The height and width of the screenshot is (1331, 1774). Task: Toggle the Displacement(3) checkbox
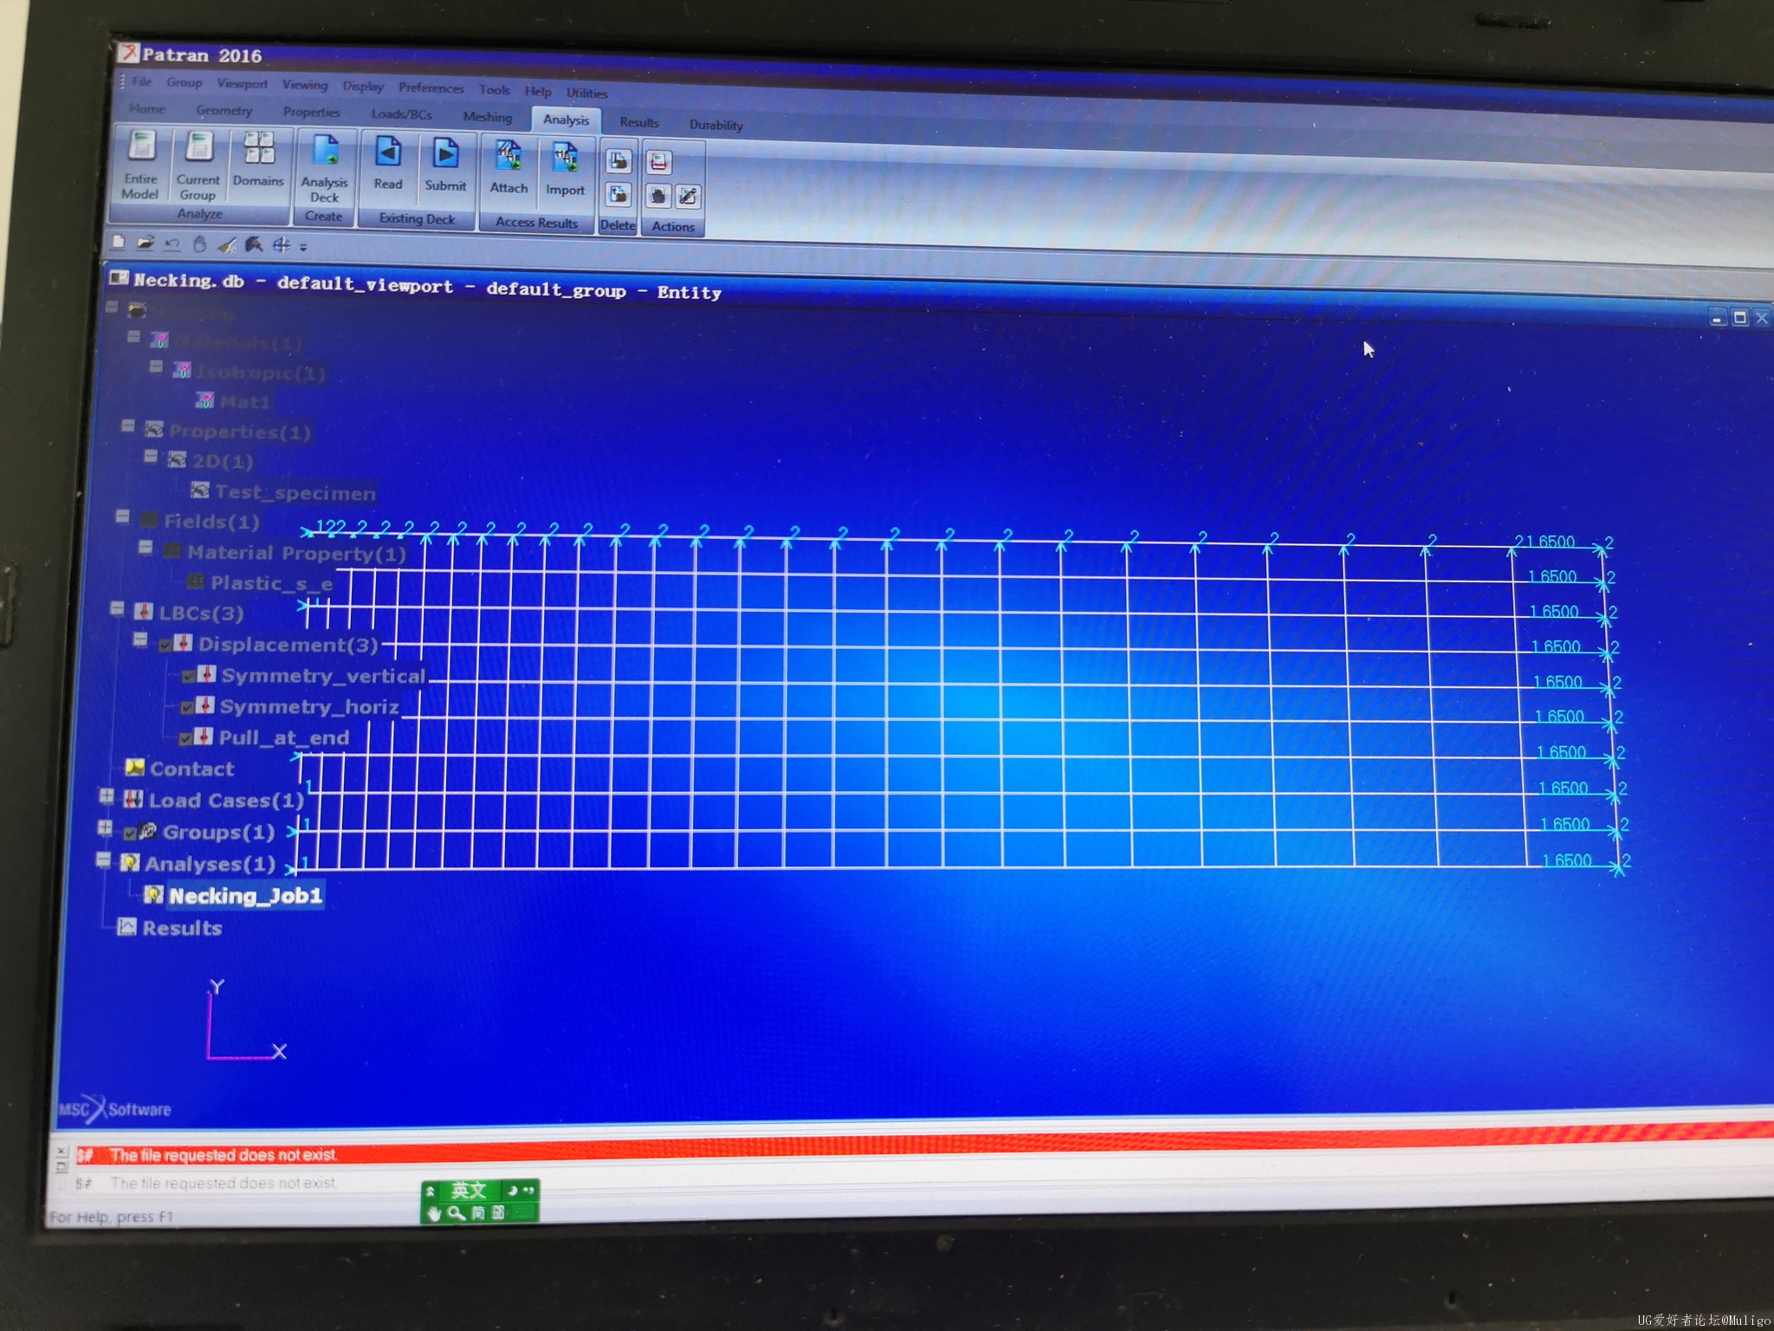(165, 645)
